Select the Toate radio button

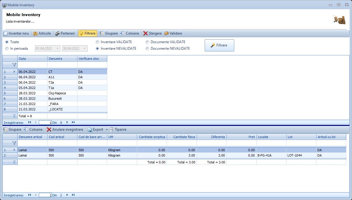coord(7,42)
